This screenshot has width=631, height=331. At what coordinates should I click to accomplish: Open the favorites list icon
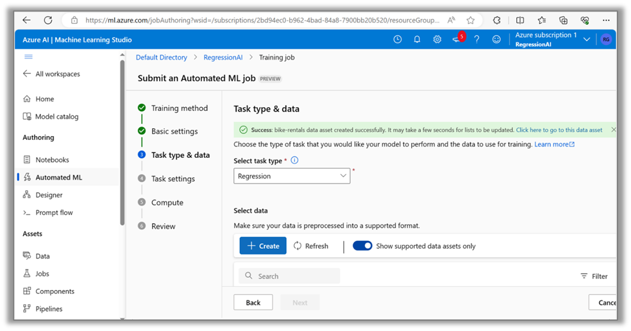pyautogui.click(x=542, y=20)
